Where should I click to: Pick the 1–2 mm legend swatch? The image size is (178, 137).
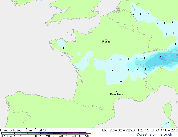18,133
